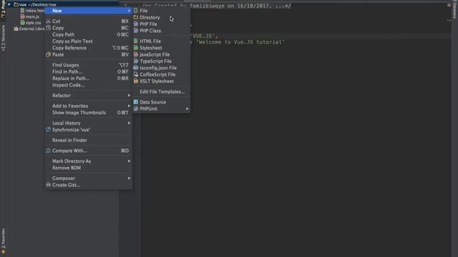Open the Structure tool window tab
The image size is (458, 257).
click(x=3, y=38)
